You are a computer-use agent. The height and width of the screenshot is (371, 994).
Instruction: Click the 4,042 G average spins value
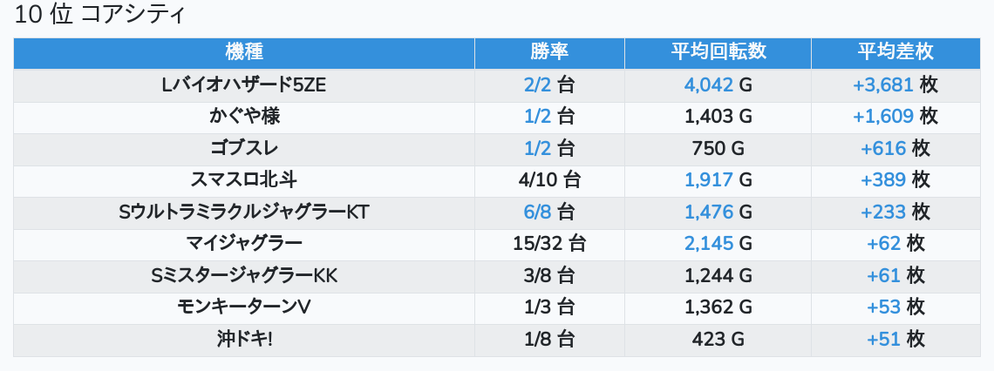(x=718, y=84)
